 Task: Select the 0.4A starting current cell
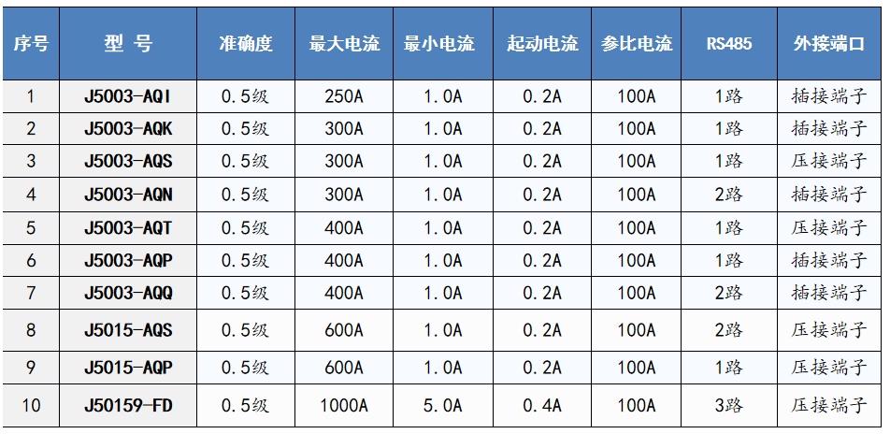coord(542,406)
